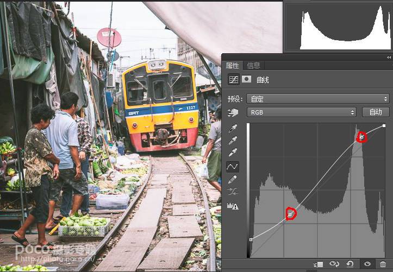Select the black point eyedropper
This screenshot has width=393, height=272.
click(x=233, y=128)
